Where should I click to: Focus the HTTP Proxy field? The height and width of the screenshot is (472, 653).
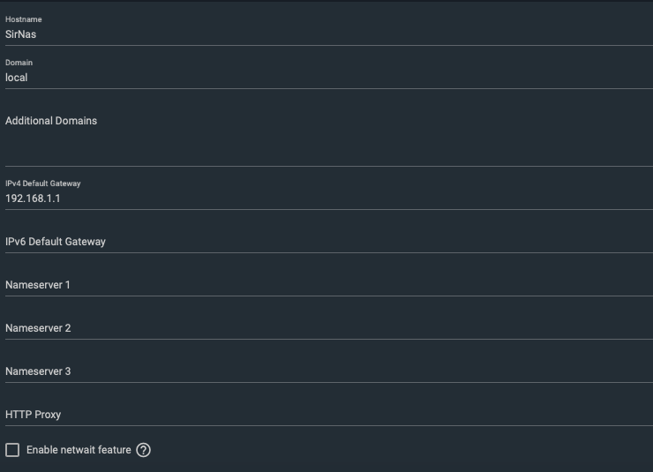tap(329, 415)
